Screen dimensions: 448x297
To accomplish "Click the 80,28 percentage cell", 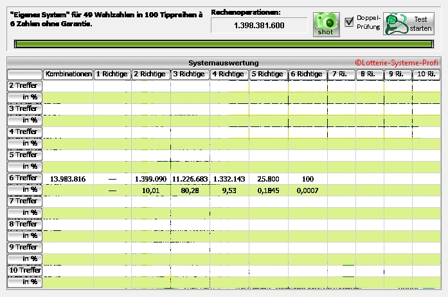I will tap(190, 190).
